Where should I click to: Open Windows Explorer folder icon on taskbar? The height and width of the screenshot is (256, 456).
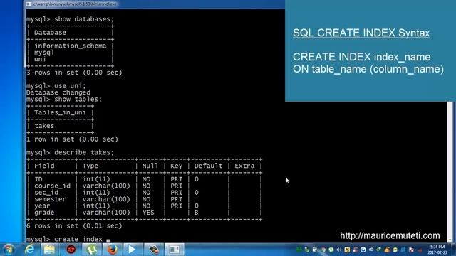49,250
